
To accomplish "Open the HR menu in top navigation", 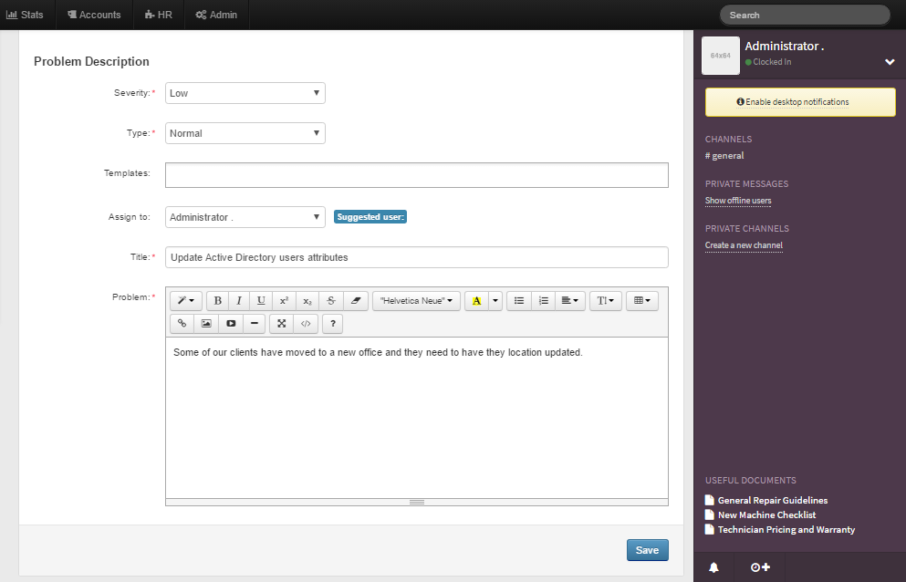I will 159,15.
